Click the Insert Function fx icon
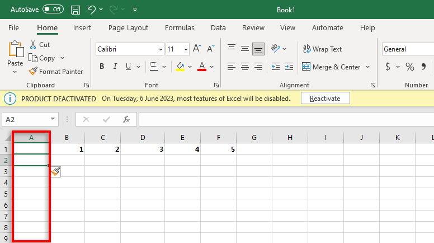Image resolution: width=434 pixels, height=243 pixels. coord(126,119)
